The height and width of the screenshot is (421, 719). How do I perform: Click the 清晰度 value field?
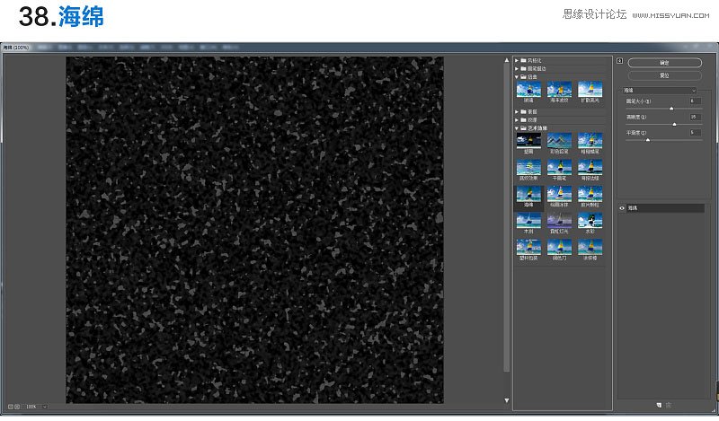tap(695, 117)
